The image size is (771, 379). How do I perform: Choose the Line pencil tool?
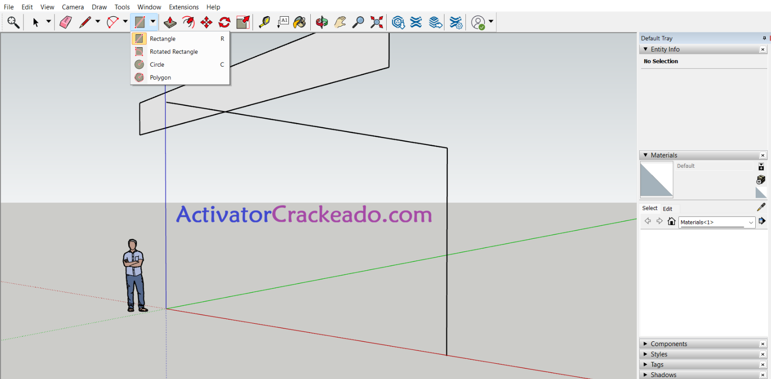coord(85,22)
